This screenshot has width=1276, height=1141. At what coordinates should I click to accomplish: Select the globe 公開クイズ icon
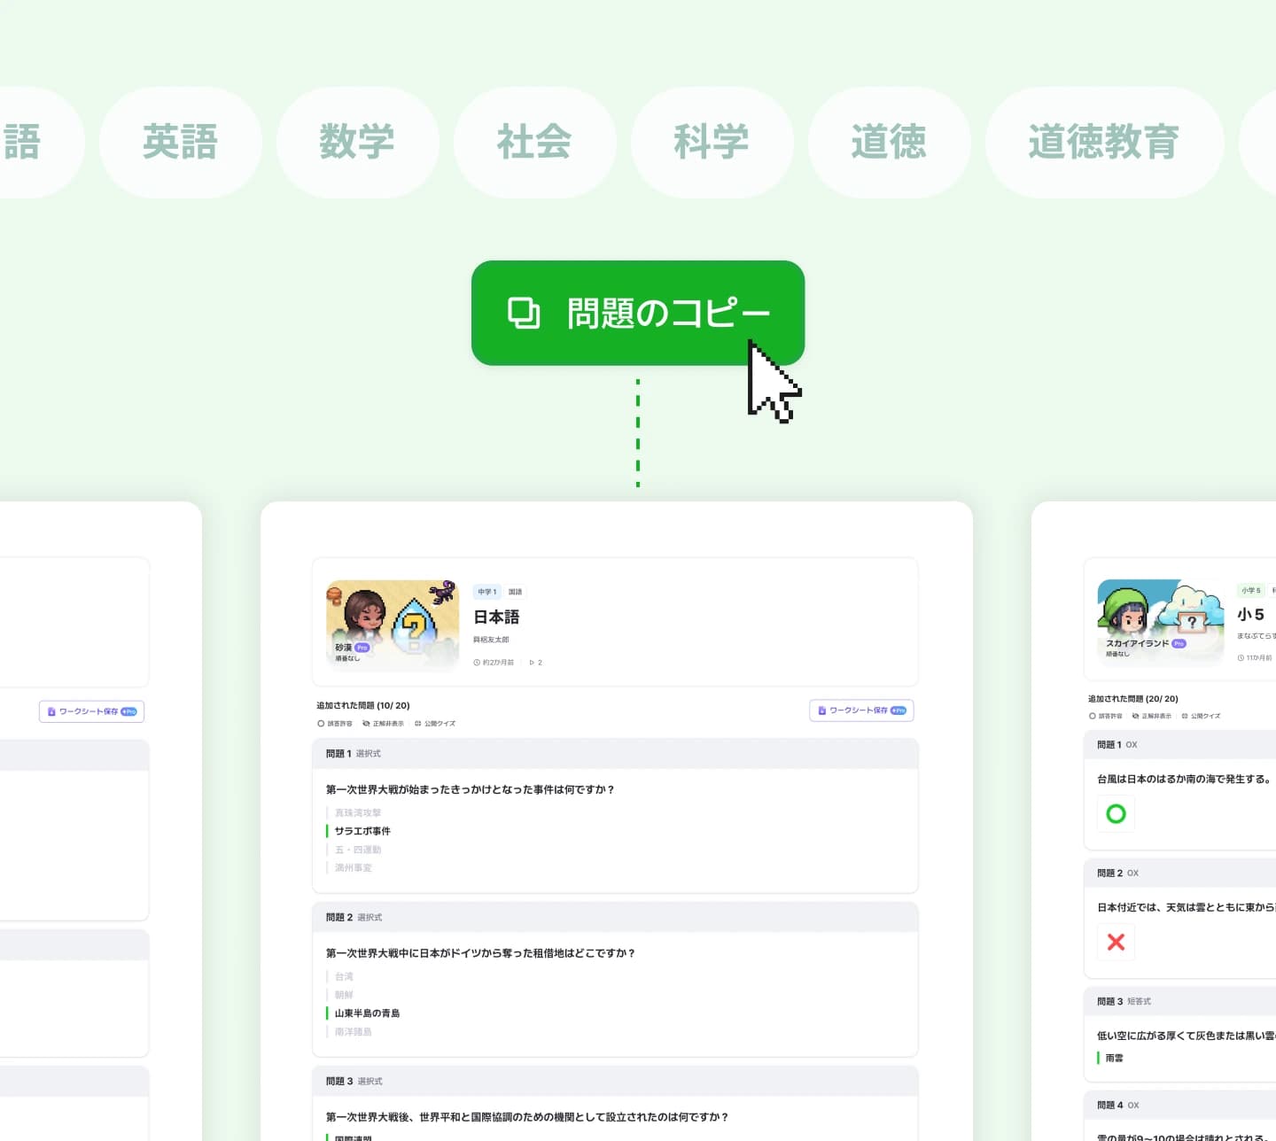416,723
